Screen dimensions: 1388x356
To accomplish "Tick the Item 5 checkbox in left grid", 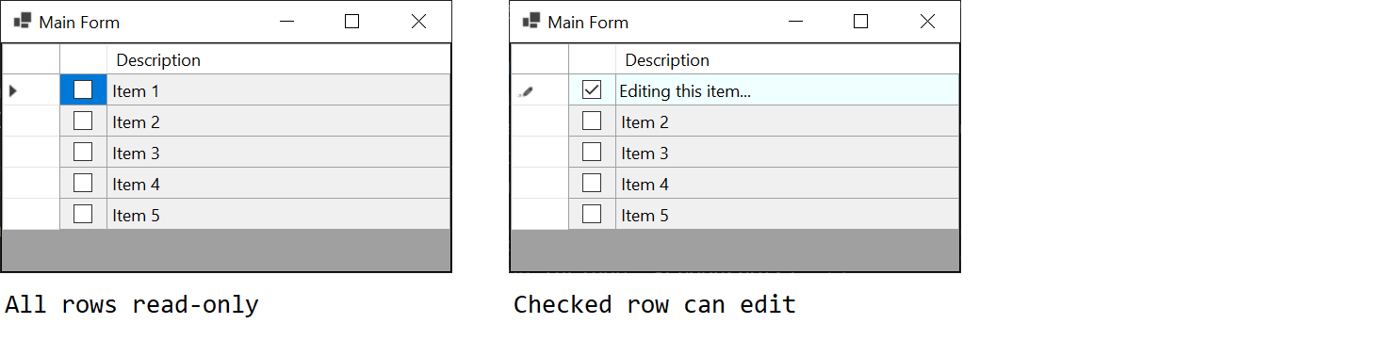I will (83, 215).
